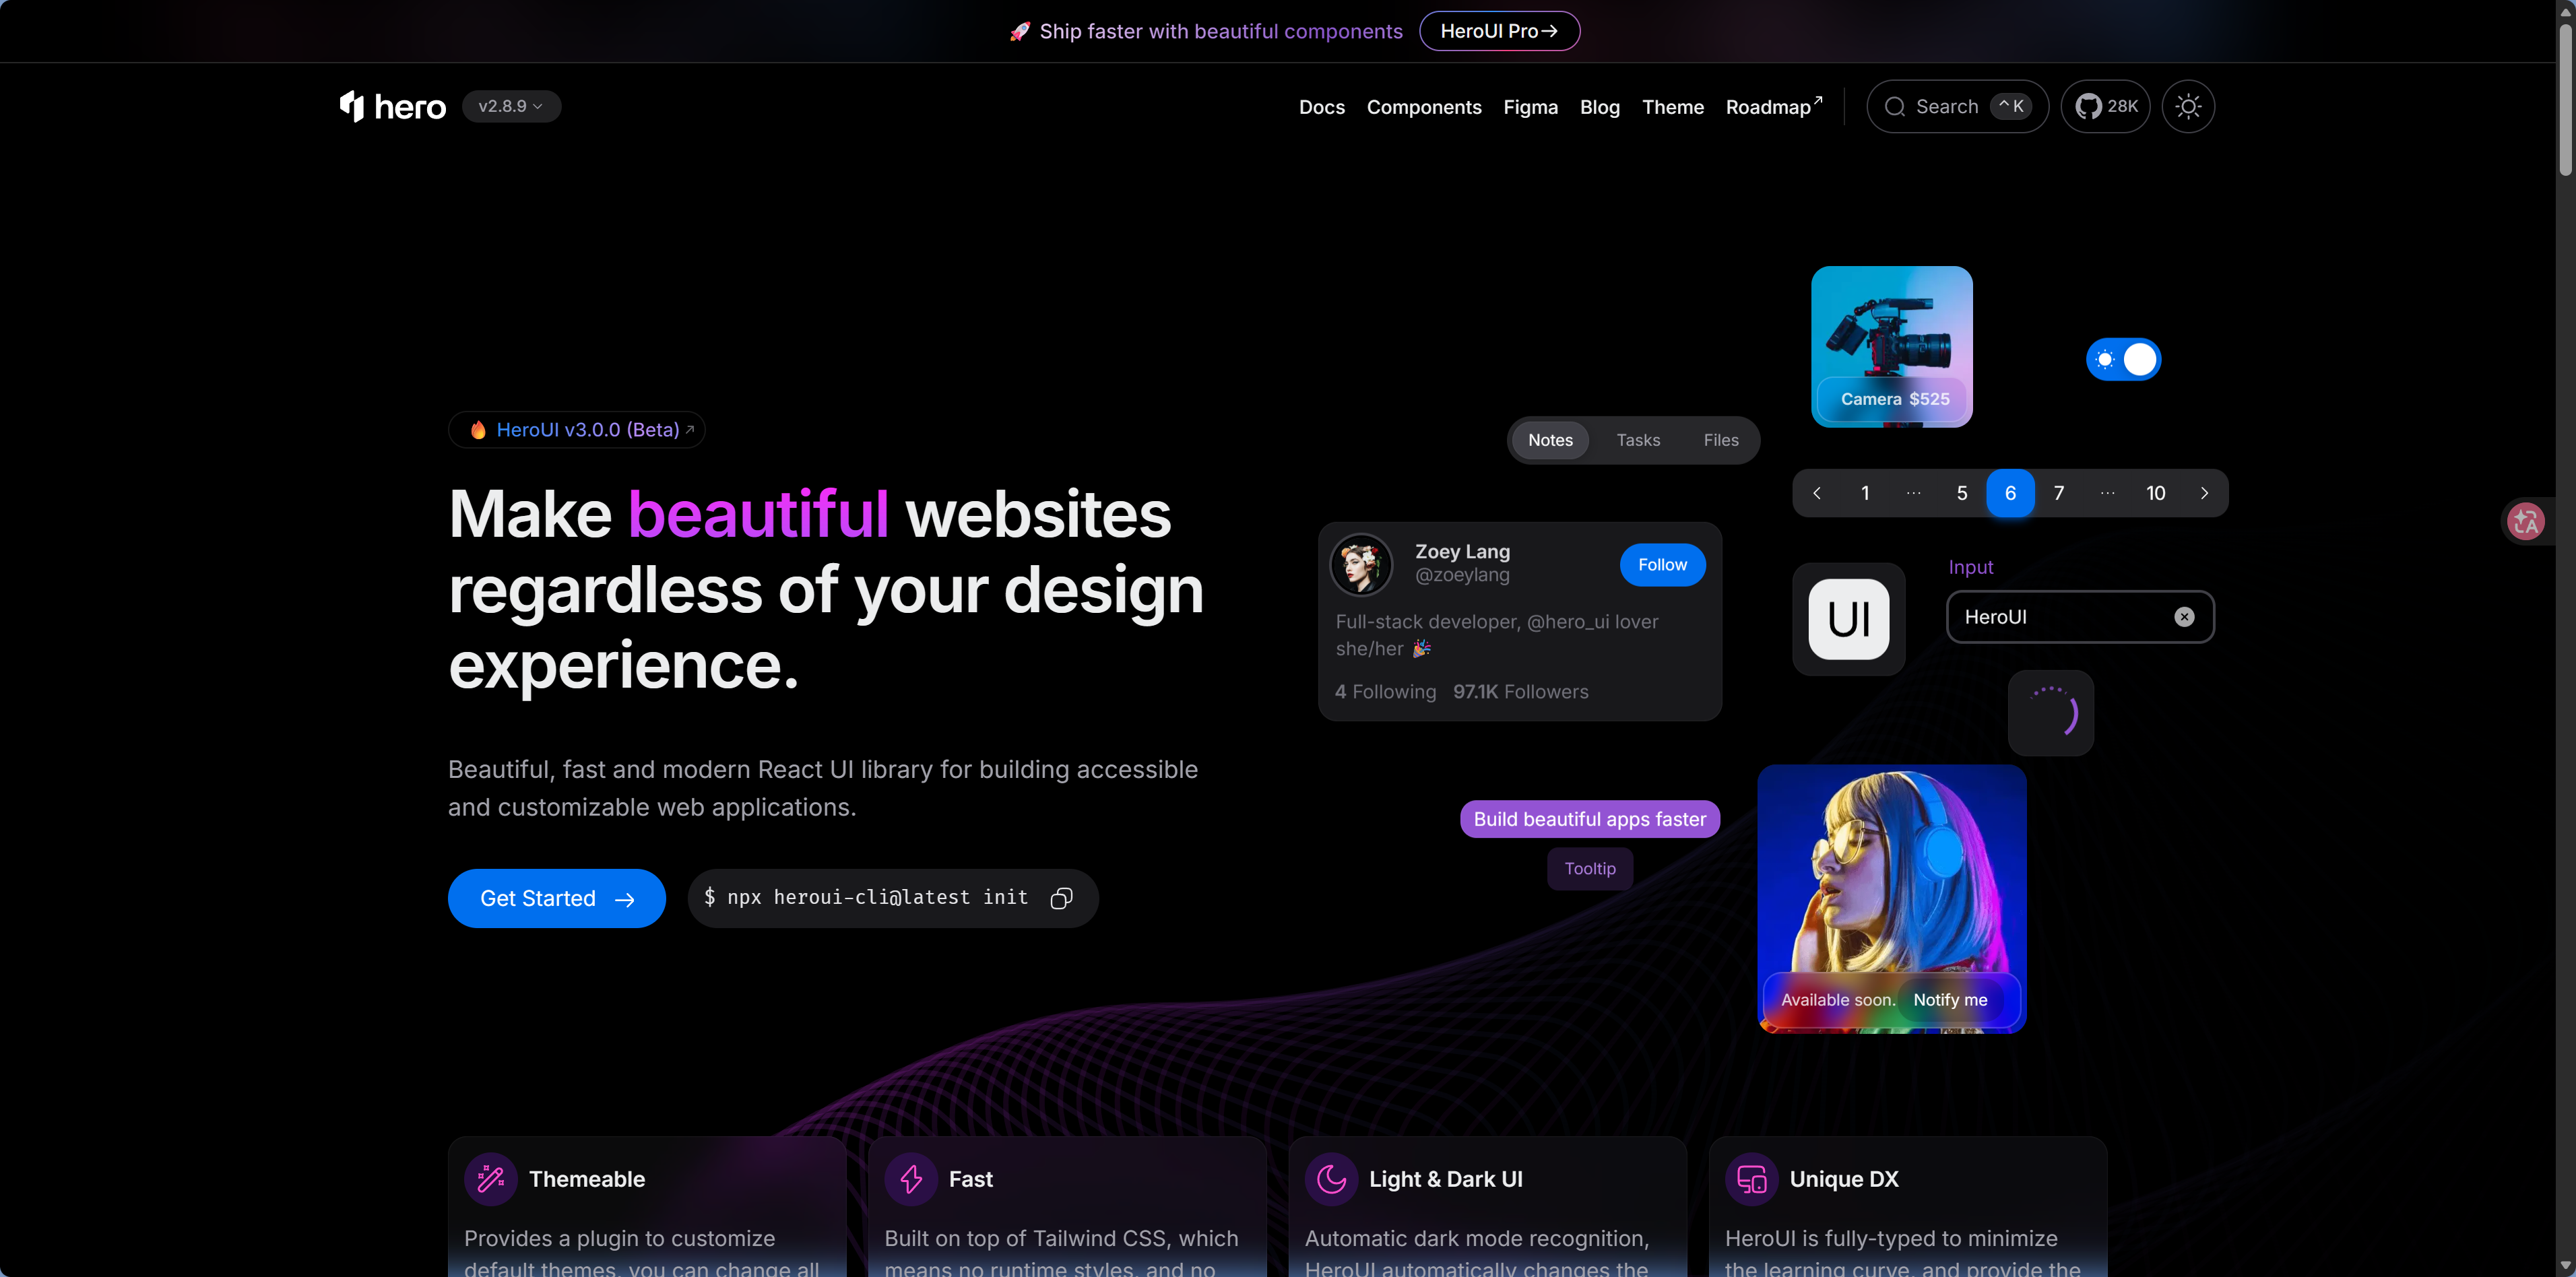Open Components in the navigation
The height and width of the screenshot is (1277, 2576).
click(x=1423, y=107)
